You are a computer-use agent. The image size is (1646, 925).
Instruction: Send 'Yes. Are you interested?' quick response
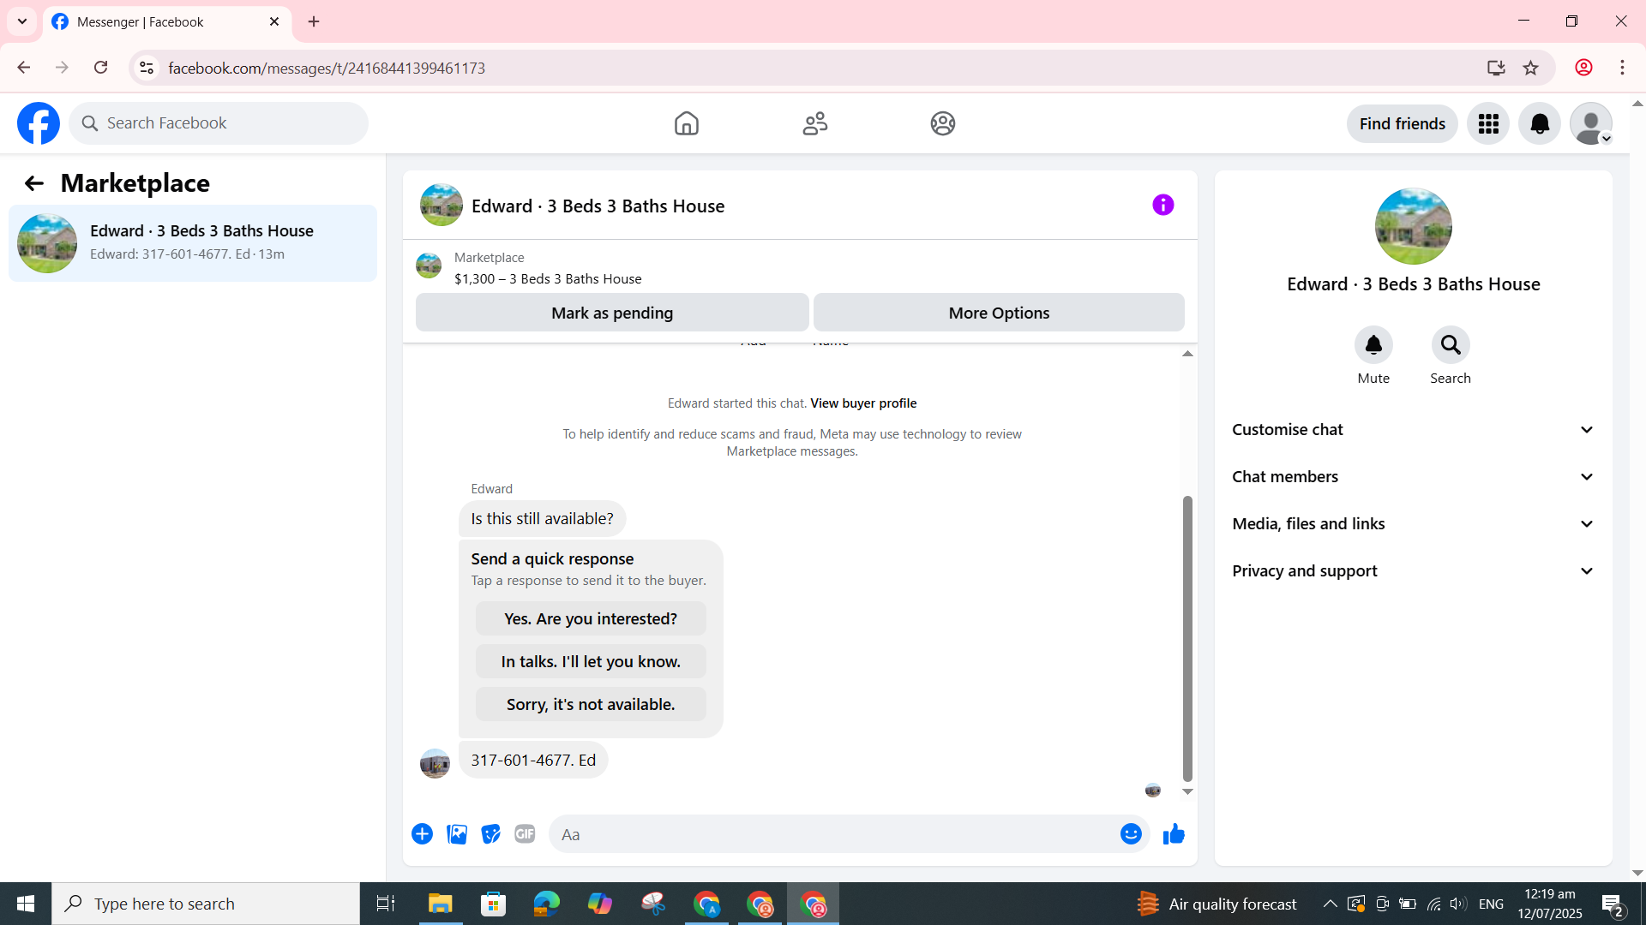pyautogui.click(x=591, y=618)
